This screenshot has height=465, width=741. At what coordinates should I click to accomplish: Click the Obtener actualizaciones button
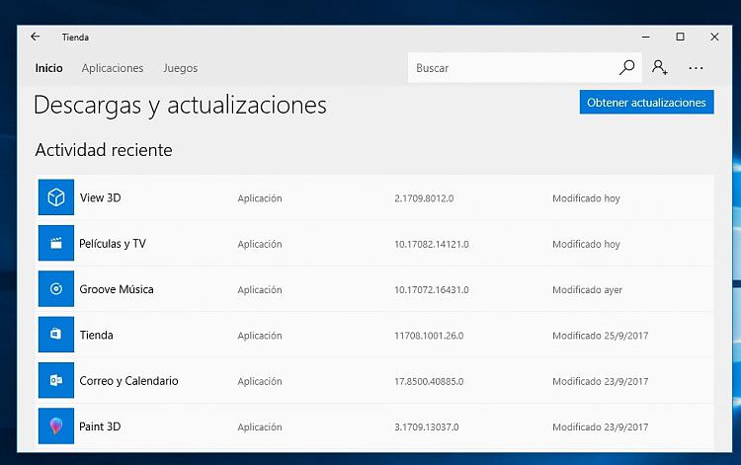click(646, 103)
